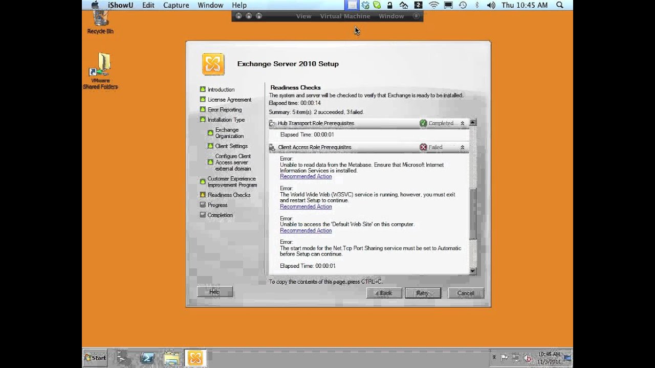Viewport: 655px width, 368px height.
Task: Open the Virtual Machine menu
Action: click(x=345, y=16)
